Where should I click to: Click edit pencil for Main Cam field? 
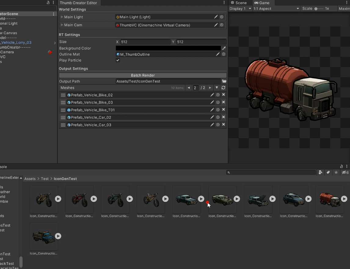point(216,25)
